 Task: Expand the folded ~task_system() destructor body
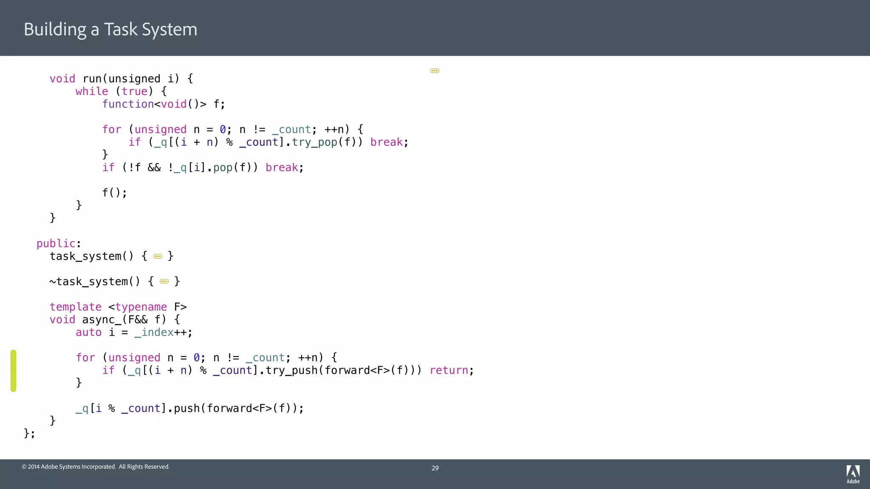pos(164,281)
